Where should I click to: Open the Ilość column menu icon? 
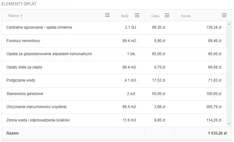click(x=137, y=15)
